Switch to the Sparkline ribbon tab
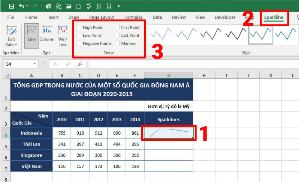This screenshot has width=299, height=182. point(274,17)
